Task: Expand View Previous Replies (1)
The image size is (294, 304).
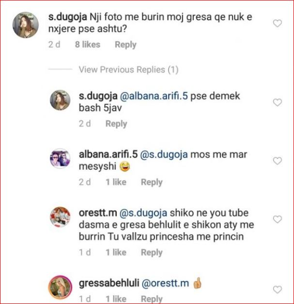Action: coord(128,69)
